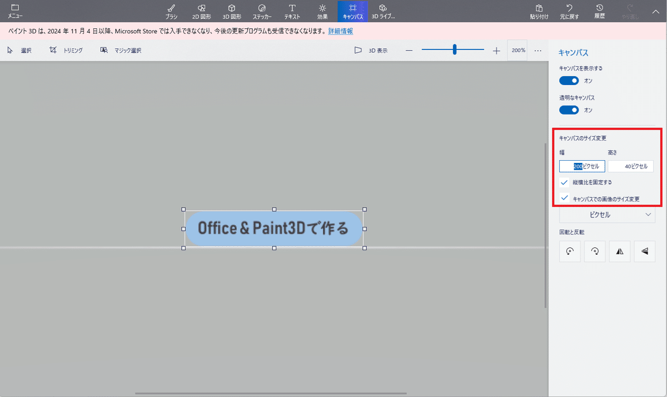Screen dimensions: 667x397
Task: Click the 高さ height input field
Action: click(x=630, y=166)
